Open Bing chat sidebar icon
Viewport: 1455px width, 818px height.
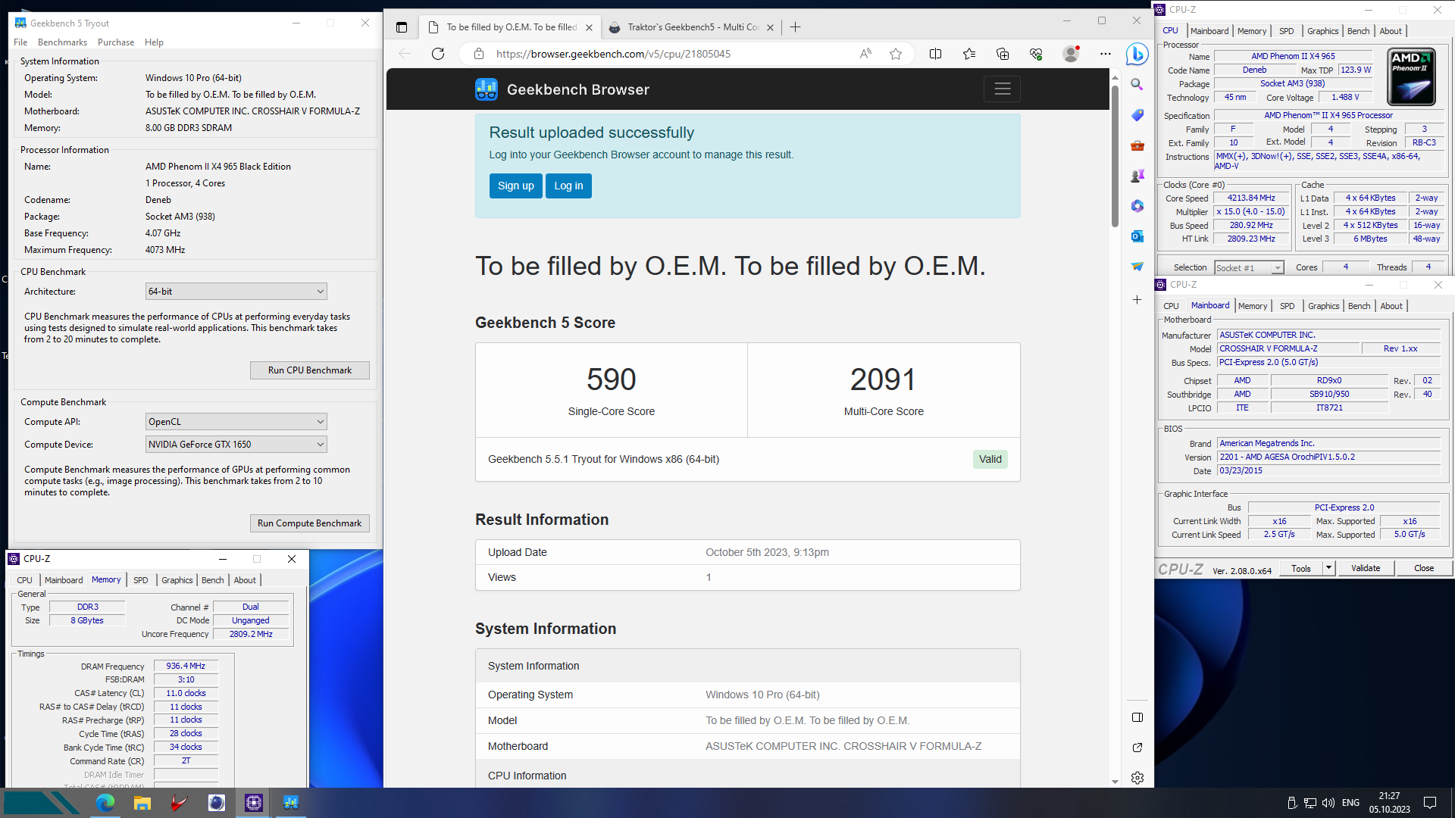click(x=1137, y=54)
